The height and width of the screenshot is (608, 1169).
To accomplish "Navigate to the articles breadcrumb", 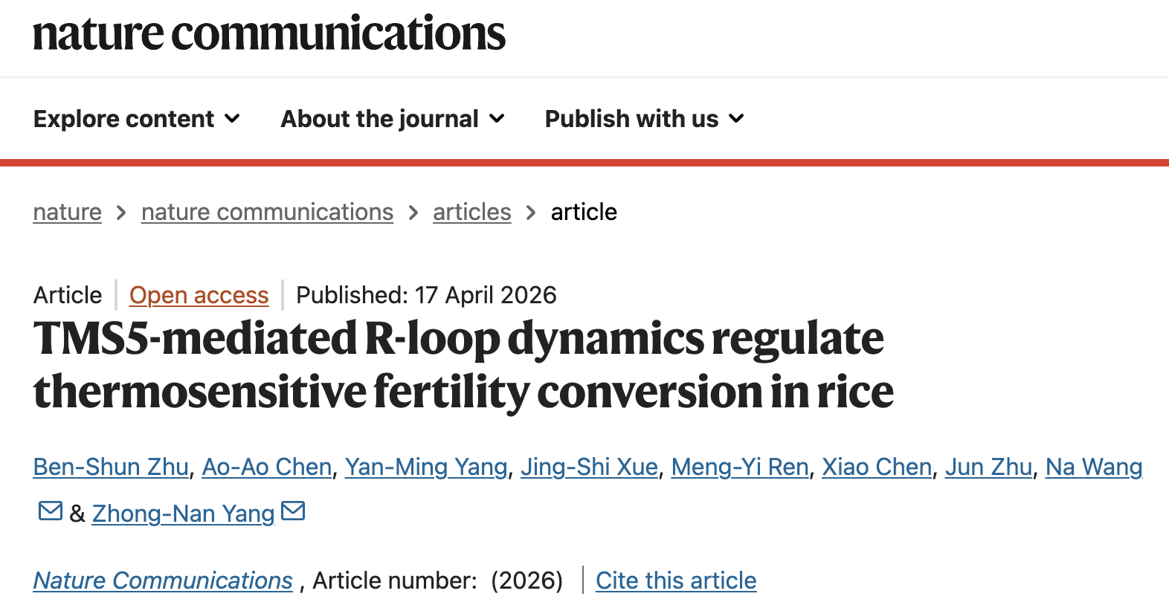I will (472, 213).
